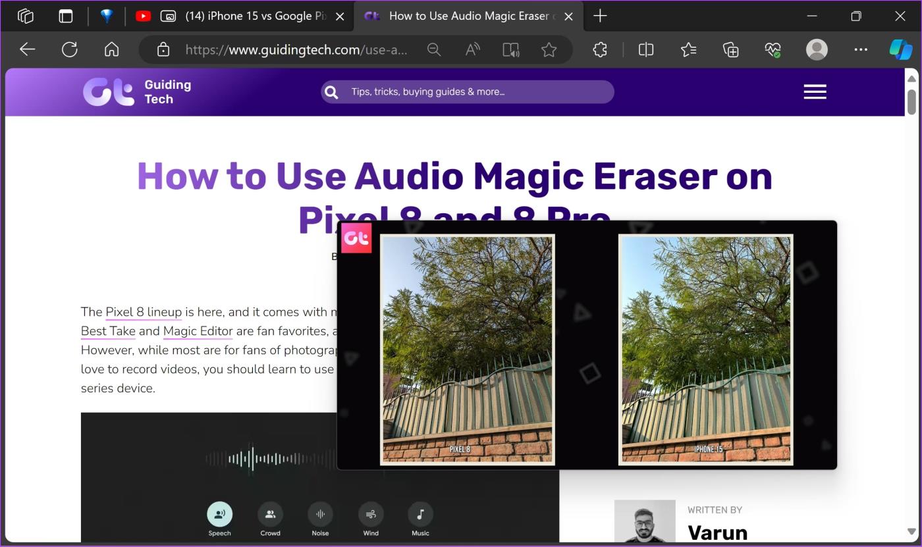This screenshot has height=547, width=922.
Task: Click the GT logo in picture-in-picture video
Action: pyautogui.click(x=356, y=238)
